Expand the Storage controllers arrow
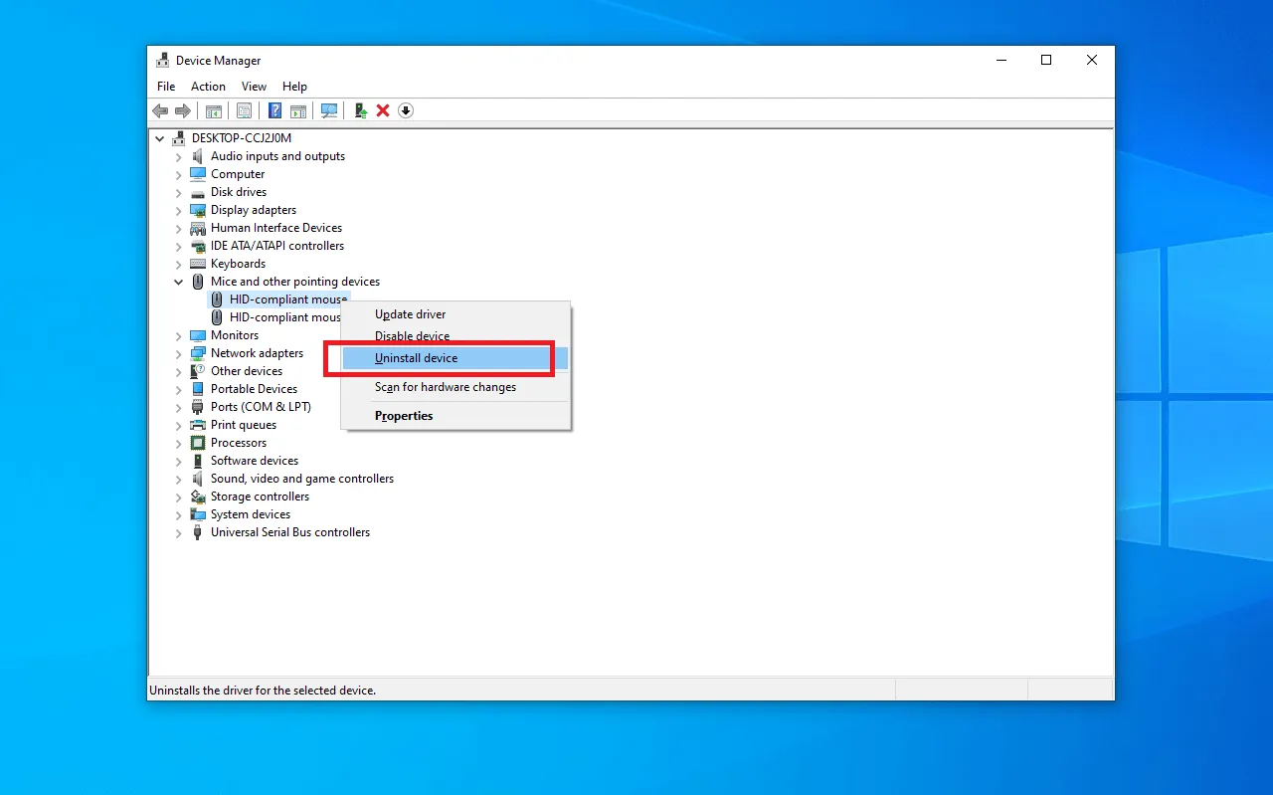The image size is (1273, 795). tap(179, 497)
